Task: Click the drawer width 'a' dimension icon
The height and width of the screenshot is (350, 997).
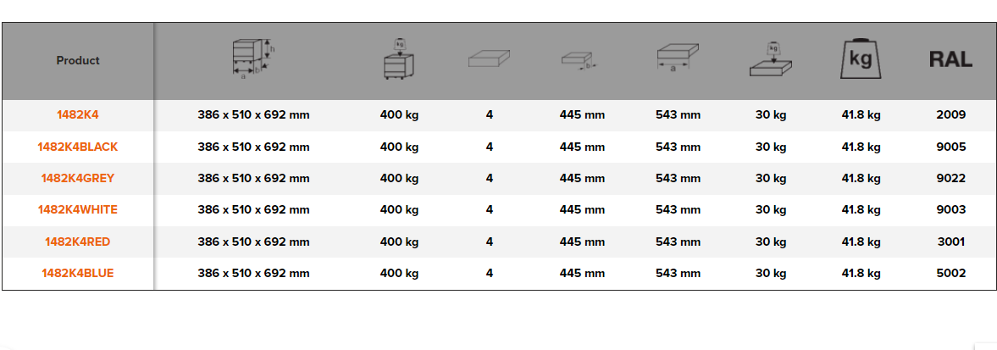Action: coord(678,59)
